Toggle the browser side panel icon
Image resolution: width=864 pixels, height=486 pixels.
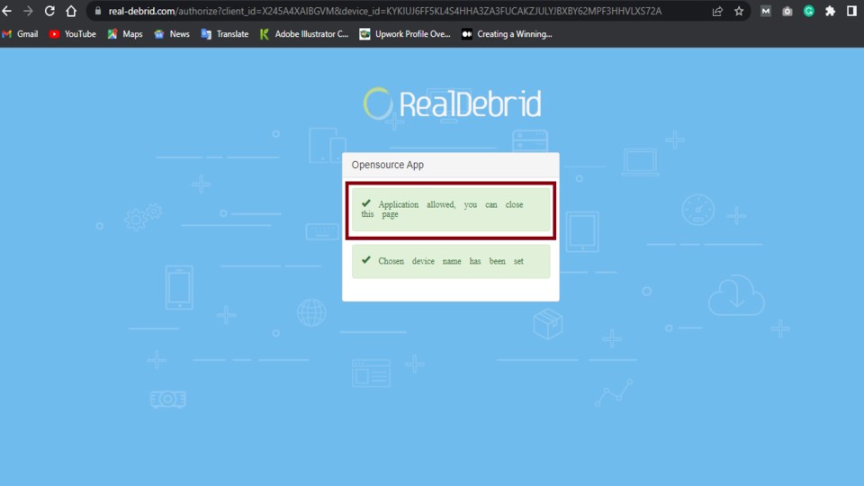click(x=851, y=11)
